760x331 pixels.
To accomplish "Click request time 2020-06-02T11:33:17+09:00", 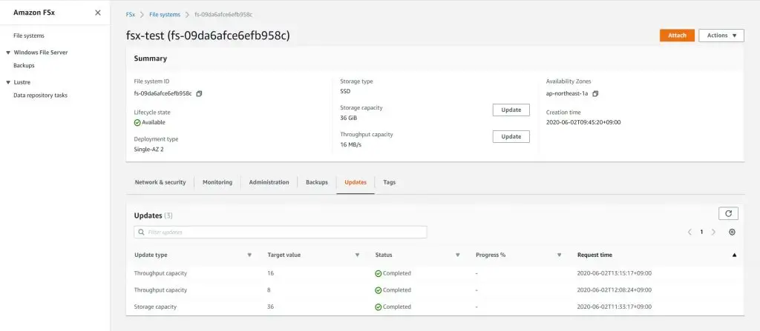I will pyautogui.click(x=614, y=307).
